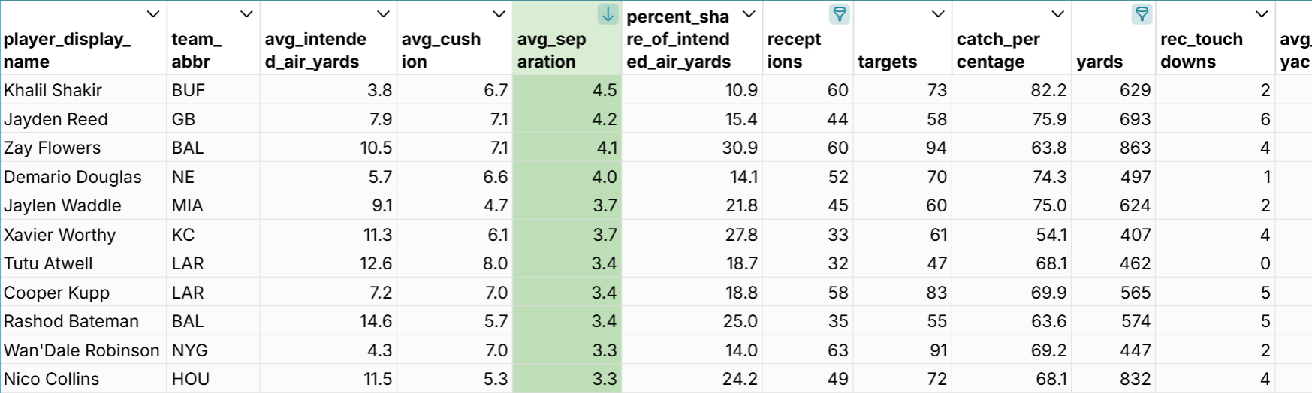The width and height of the screenshot is (1312, 393).
Task: Expand the catch_percentage column menu
Action: pos(1057,14)
